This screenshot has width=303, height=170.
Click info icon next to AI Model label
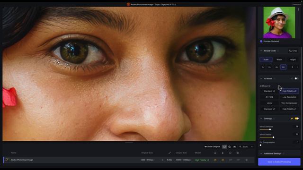[269, 86]
